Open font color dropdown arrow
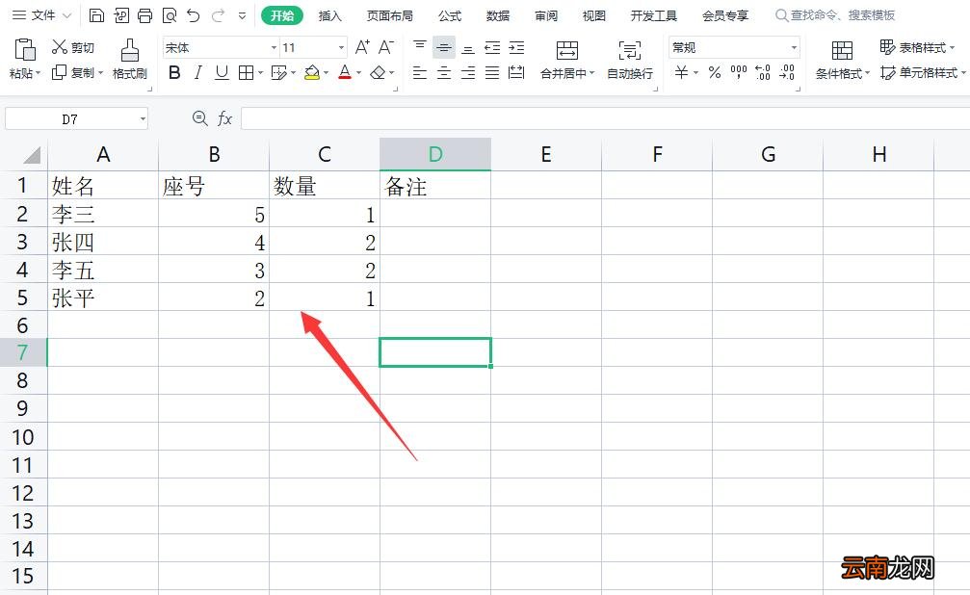This screenshot has height=595, width=970. coord(358,73)
